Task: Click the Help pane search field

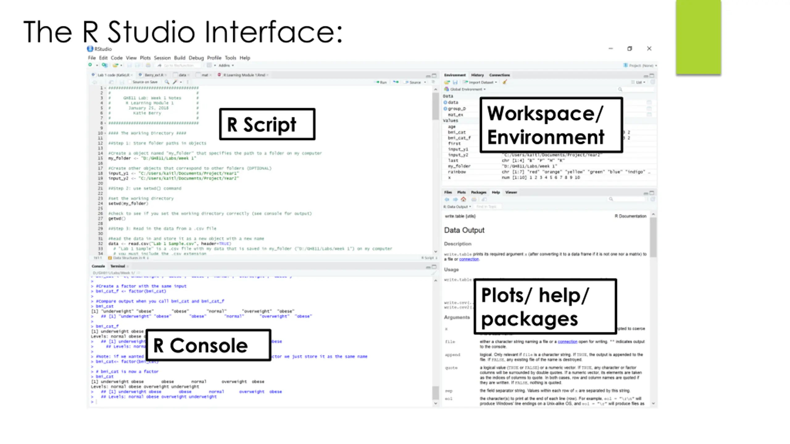Action: [x=626, y=199]
